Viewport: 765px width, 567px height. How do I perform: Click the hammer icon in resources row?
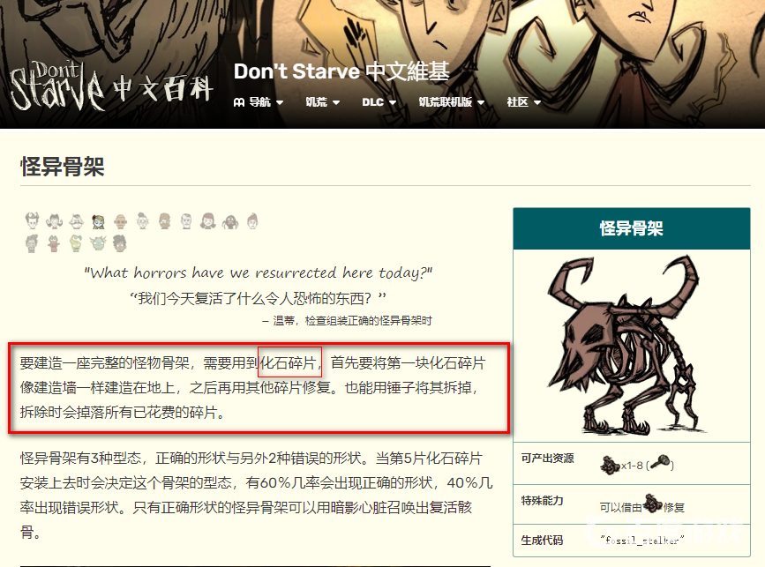tap(661, 462)
